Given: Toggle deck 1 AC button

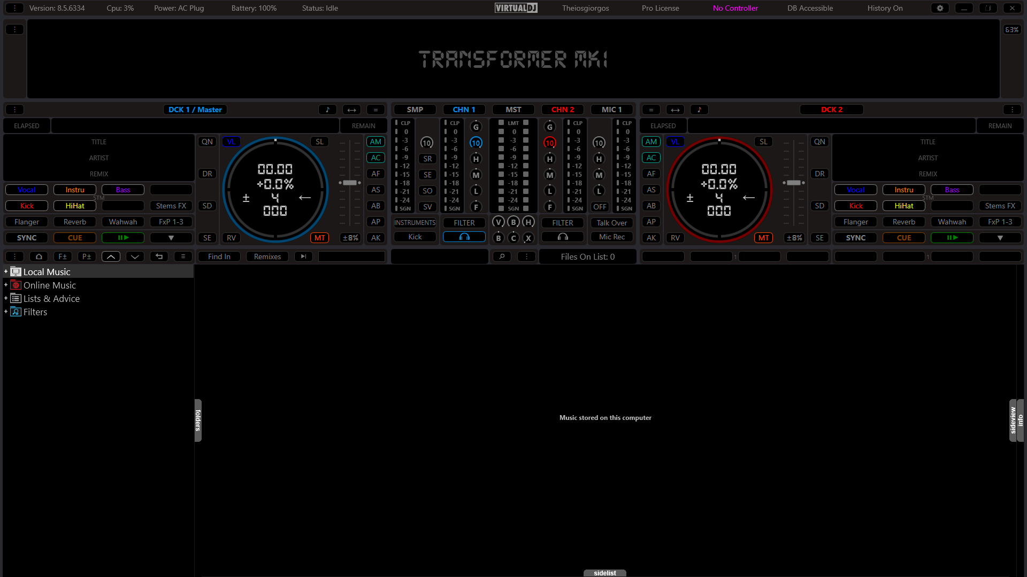Looking at the screenshot, I should pos(376,158).
